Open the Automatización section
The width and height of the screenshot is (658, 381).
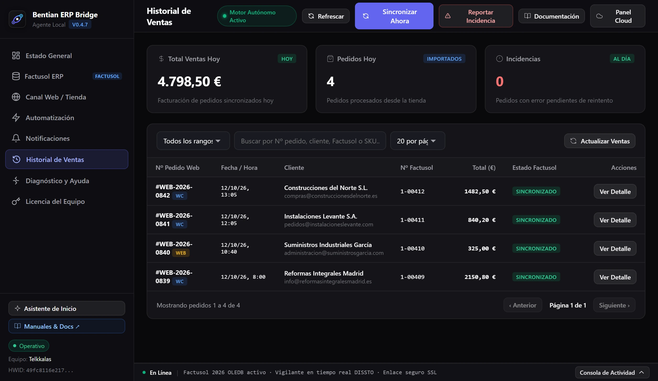tap(67, 118)
